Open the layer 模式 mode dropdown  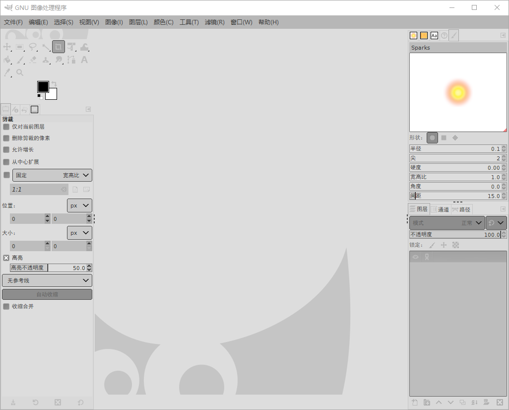pos(446,223)
